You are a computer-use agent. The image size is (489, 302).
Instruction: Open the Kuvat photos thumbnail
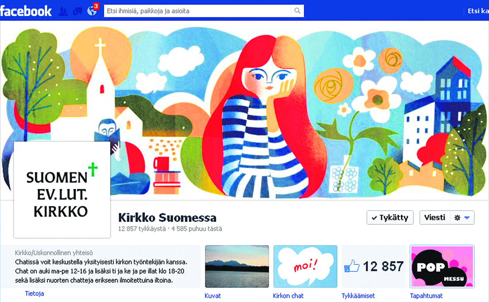click(237, 266)
